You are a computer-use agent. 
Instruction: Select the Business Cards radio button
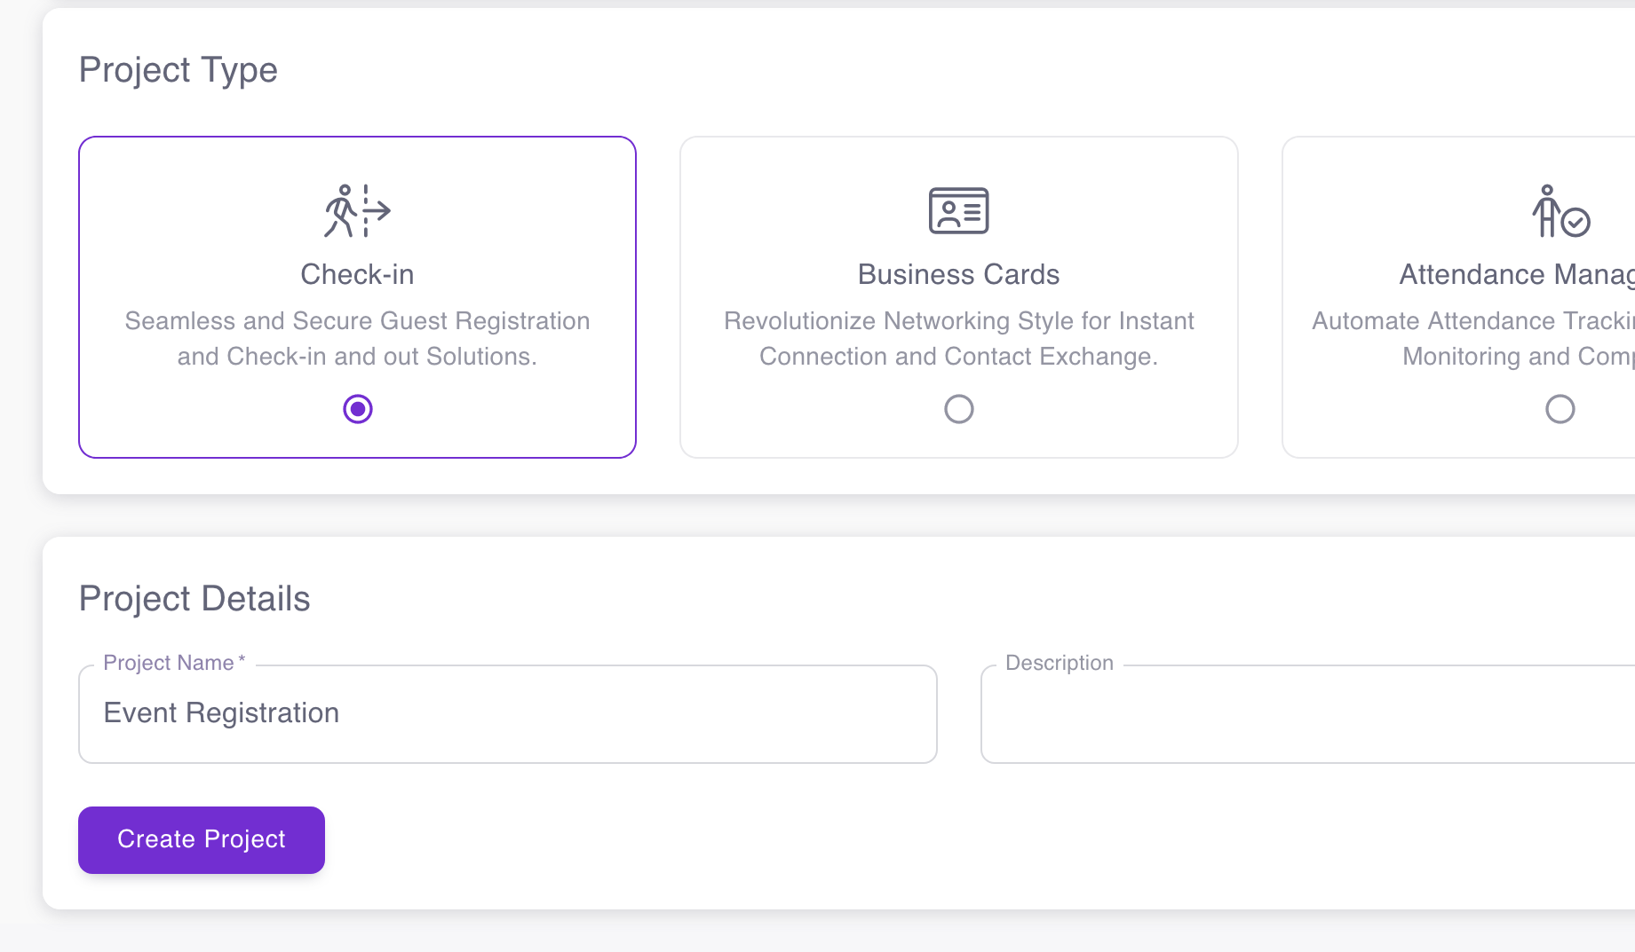tap(958, 409)
